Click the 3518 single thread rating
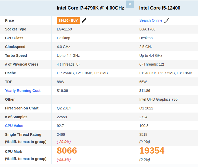Screen dimensions: 198x167 [x=143, y=134]
